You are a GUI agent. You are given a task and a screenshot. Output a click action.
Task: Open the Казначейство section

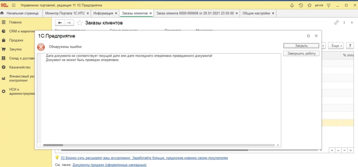tap(20, 67)
